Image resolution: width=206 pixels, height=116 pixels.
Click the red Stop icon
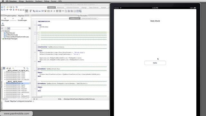[16, 10]
